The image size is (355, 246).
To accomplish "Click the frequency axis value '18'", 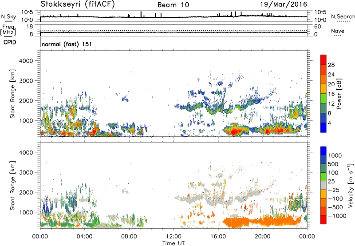I will (30, 26).
